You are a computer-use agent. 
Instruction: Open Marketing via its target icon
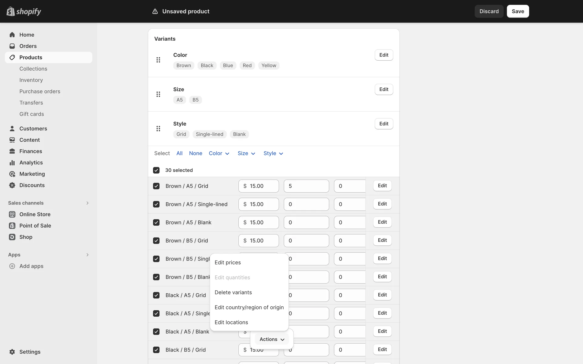tap(12, 174)
